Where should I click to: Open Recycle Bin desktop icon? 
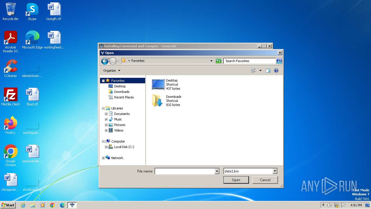(10, 12)
